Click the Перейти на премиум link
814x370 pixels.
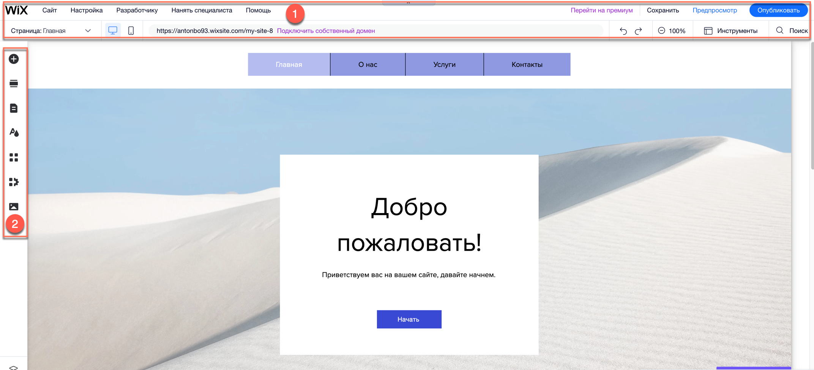coord(602,10)
